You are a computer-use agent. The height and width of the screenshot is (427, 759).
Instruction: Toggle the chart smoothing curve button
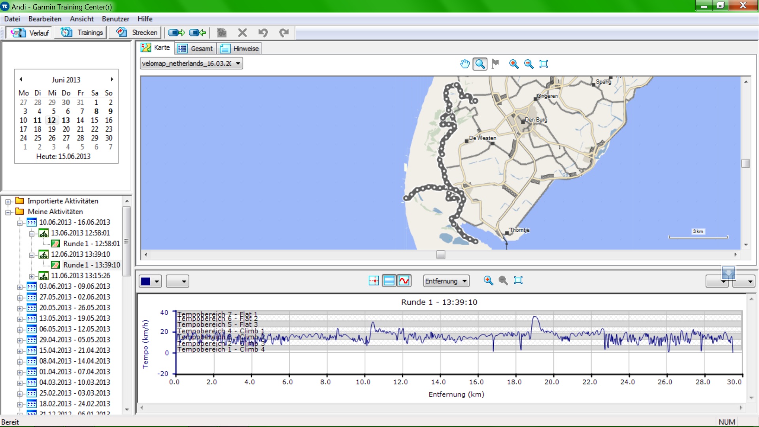tap(404, 281)
